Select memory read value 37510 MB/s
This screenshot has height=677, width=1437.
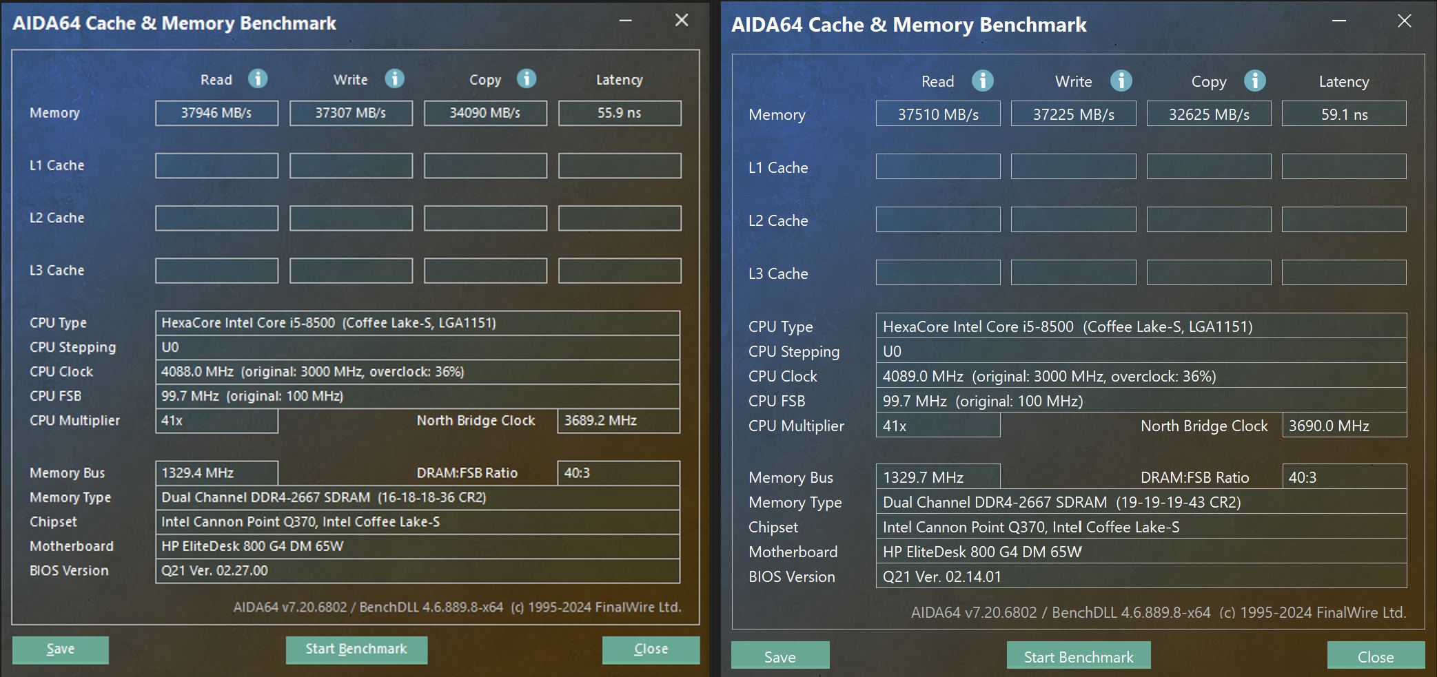click(x=938, y=114)
